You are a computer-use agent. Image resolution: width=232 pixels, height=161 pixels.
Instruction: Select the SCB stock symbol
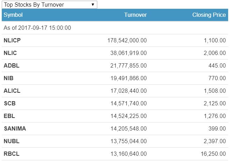click(9, 104)
